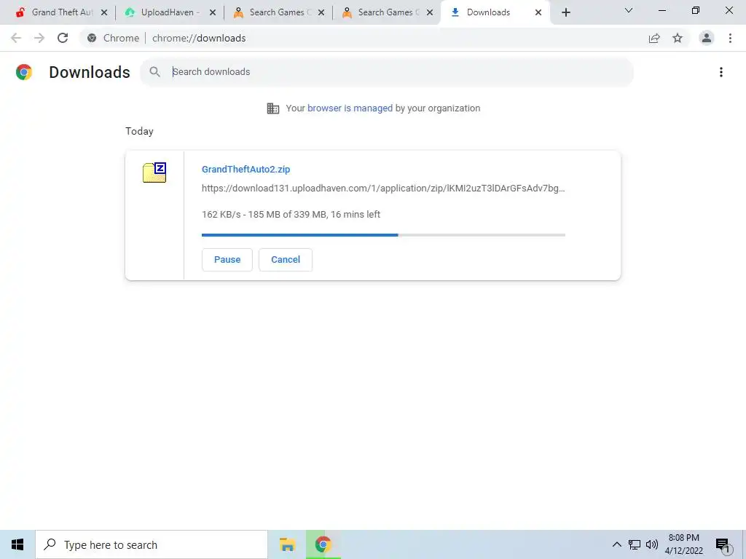The width and height of the screenshot is (746, 559).
Task: Click the Windows taskbar search box
Action: (x=152, y=544)
